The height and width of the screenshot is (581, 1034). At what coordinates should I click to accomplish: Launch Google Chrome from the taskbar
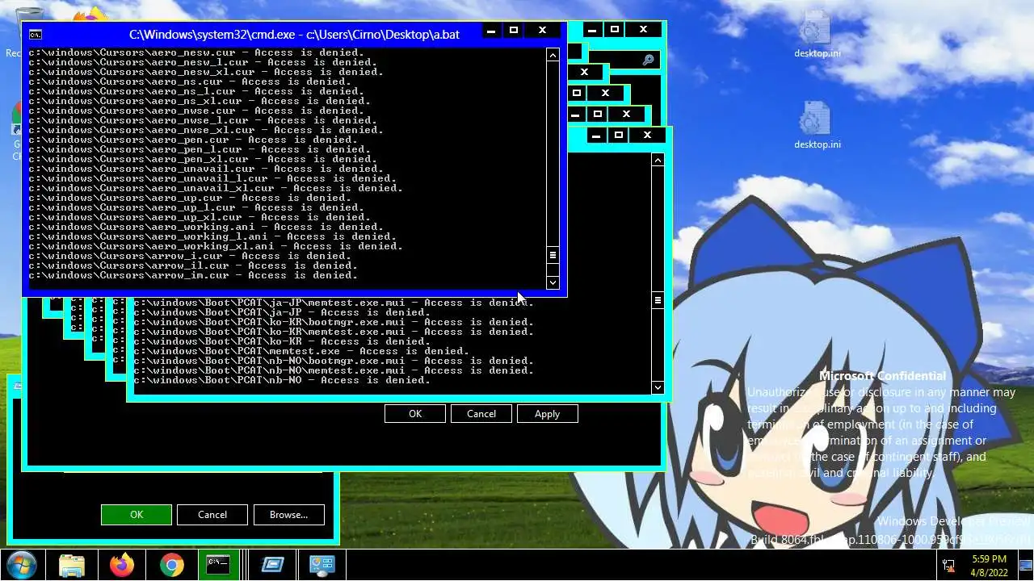click(x=171, y=565)
